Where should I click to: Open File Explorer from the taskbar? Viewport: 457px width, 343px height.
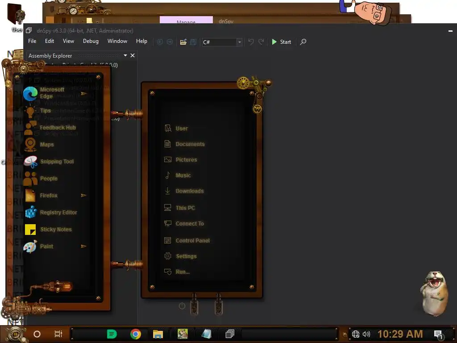pyautogui.click(x=158, y=334)
